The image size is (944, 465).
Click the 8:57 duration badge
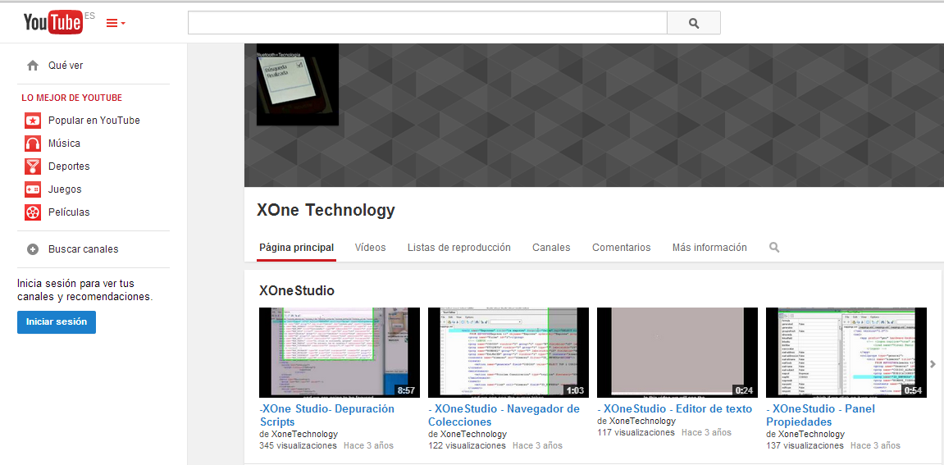(x=406, y=390)
